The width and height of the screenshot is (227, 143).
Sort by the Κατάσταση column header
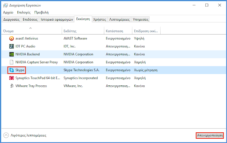[114, 31]
